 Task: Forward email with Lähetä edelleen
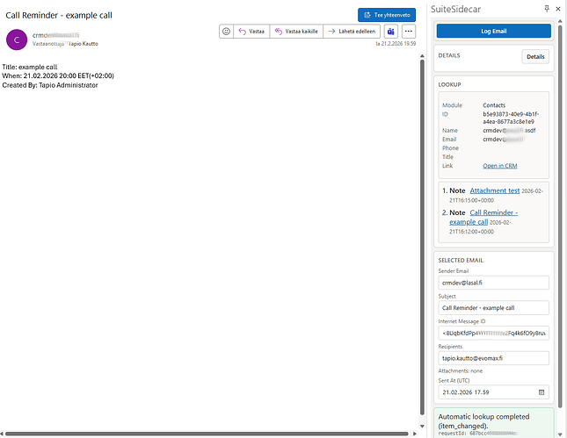352,31
